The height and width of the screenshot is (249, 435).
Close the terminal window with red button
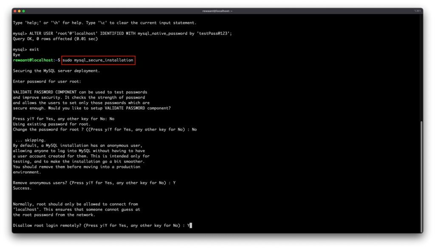click(15, 11)
